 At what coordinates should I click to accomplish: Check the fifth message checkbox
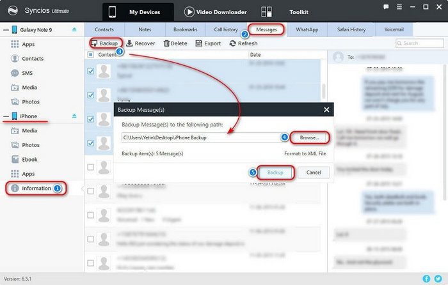[90, 167]
